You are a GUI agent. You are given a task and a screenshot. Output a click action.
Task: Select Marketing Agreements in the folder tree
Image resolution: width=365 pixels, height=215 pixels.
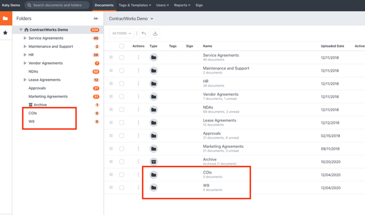pyautogui.click(x=48, y=96)
